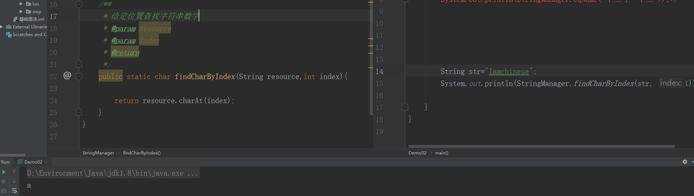This screenshot has width=694, height=196.
Task: Select the Demo02 run tab
Action: click(33, 162)
